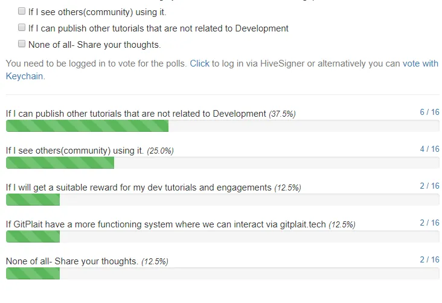Check 'If I see others(community) using it' box
Viewport: 442px width, 303px height.
point(22,11)
